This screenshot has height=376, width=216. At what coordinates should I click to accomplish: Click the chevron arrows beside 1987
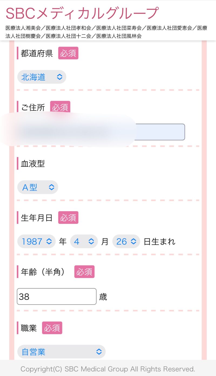tap(49, 241)
